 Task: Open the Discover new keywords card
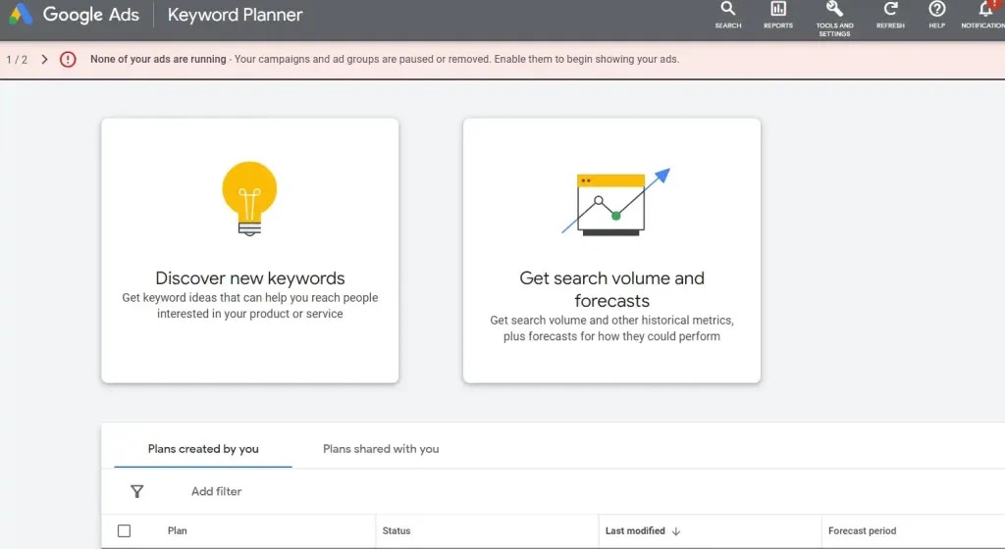(x=250, y=250)
